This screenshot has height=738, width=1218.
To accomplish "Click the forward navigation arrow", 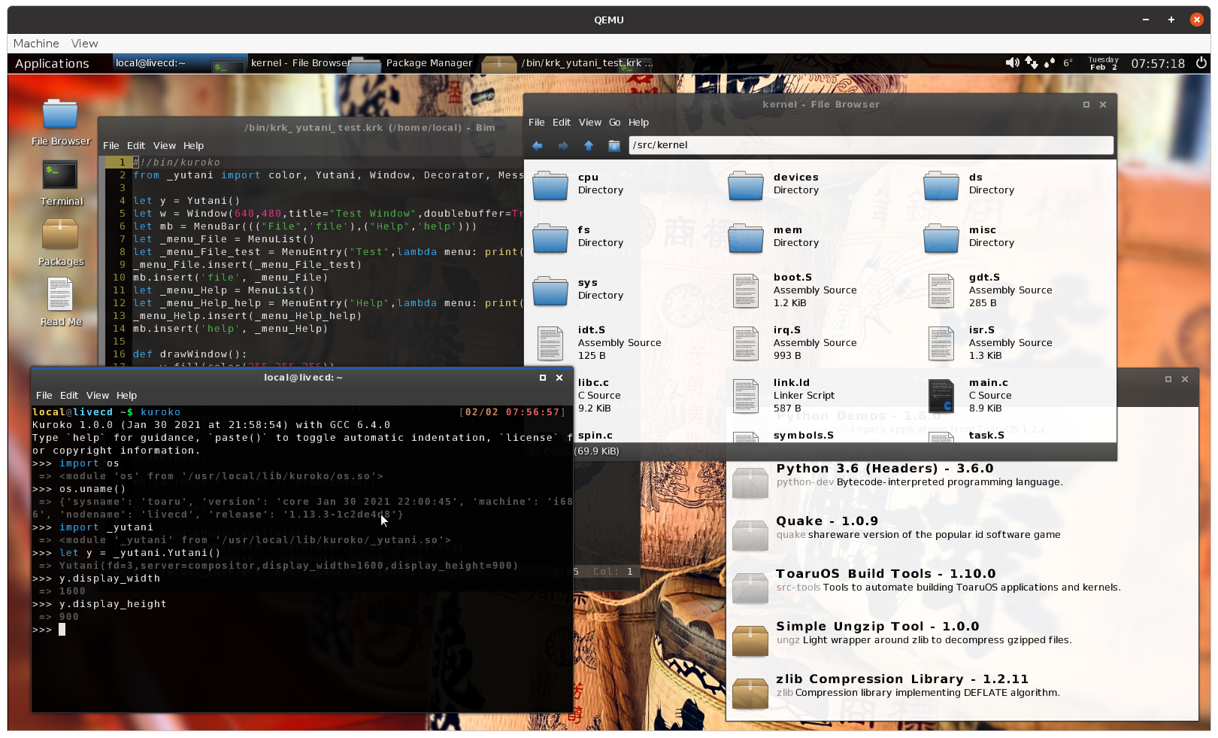I will [x=563, y=145].
